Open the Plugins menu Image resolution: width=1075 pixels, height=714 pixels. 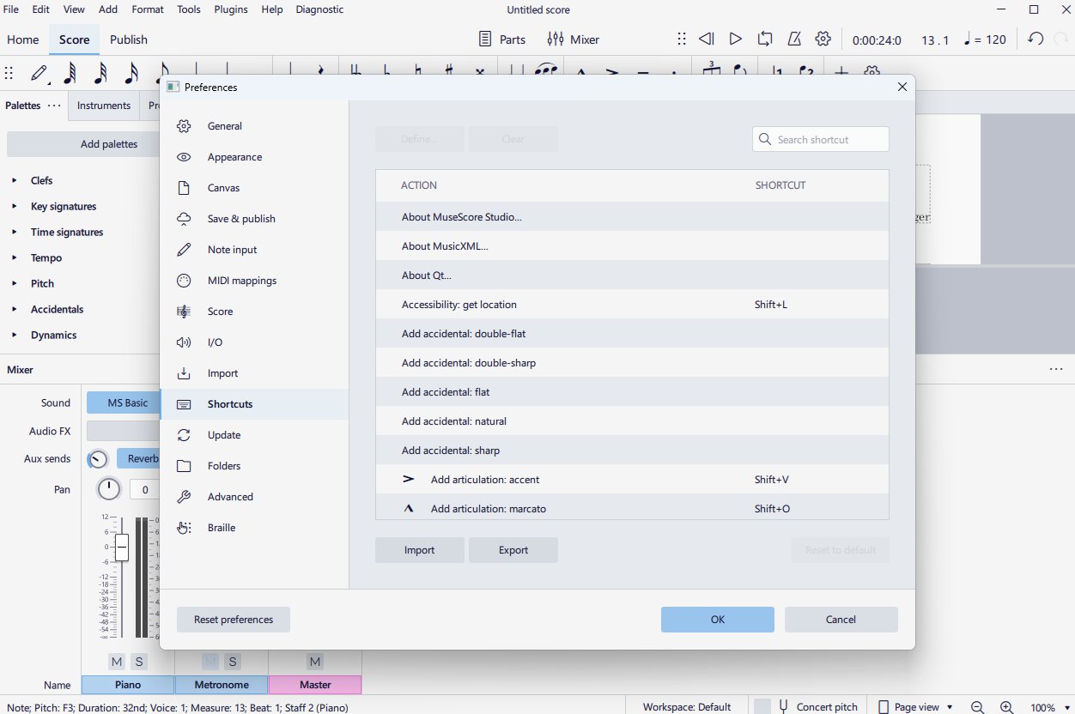[230, 9]
